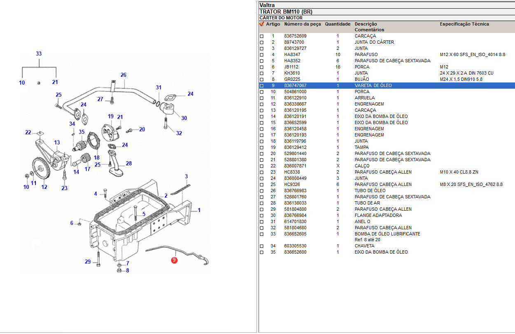Click callout number 8 drain plug
The width and height of the screenshot is (515, 334).
pos(128,270)
